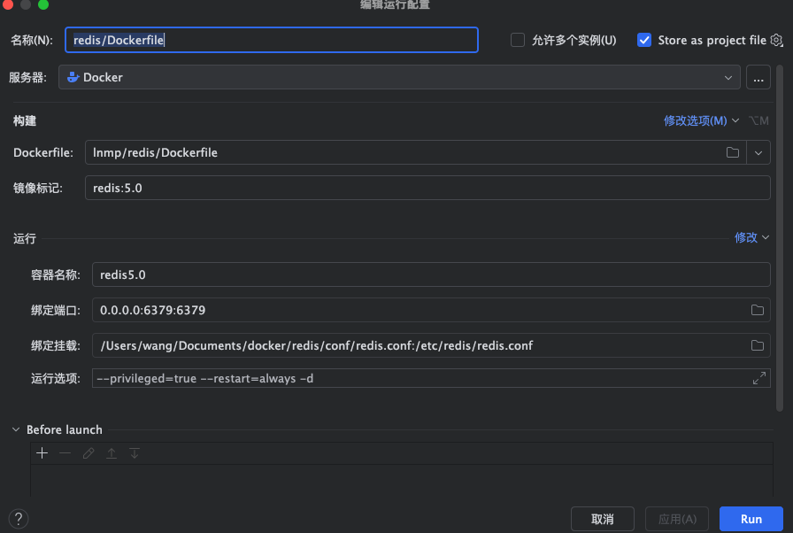Uncheck Store as project file
The width and height of the screenshot is (793, 533).
[644, 40]
